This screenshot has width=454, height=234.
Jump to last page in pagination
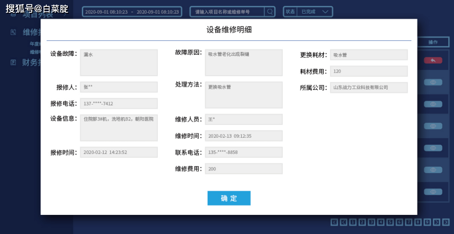(446, 222)
